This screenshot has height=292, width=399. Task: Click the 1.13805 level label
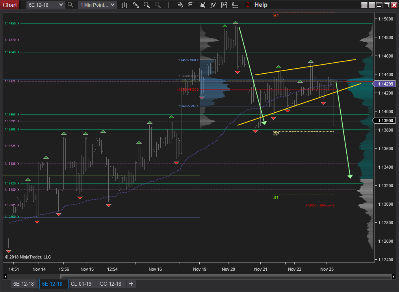(x=12, y=129)
